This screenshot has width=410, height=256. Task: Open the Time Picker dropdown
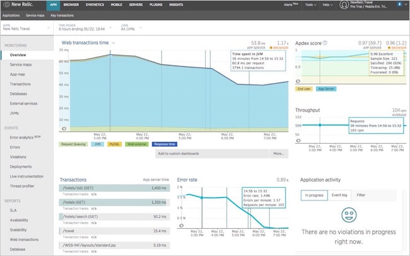[x=85, y=28]
